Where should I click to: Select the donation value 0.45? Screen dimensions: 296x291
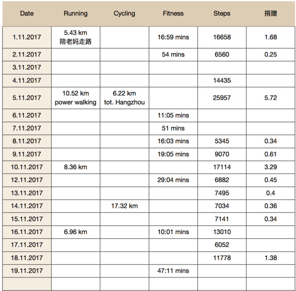click(270, 180)
